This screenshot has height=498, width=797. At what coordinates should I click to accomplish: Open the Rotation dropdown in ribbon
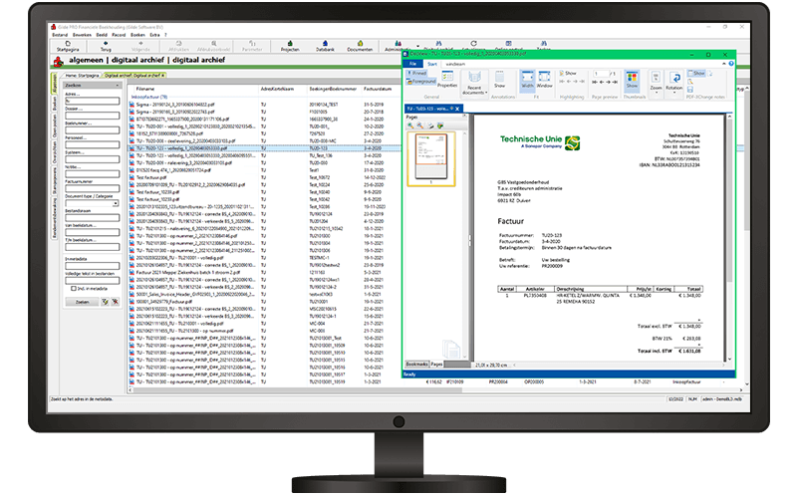point(674,82)
